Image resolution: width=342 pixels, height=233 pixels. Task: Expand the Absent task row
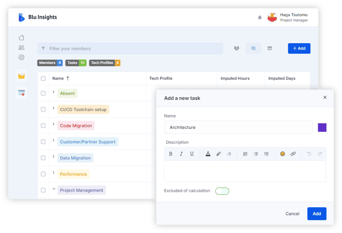pyautogui.click(x=53, y=92)
